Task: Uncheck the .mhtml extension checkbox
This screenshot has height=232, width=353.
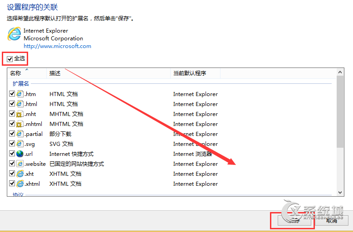Action: pos(12,123)
